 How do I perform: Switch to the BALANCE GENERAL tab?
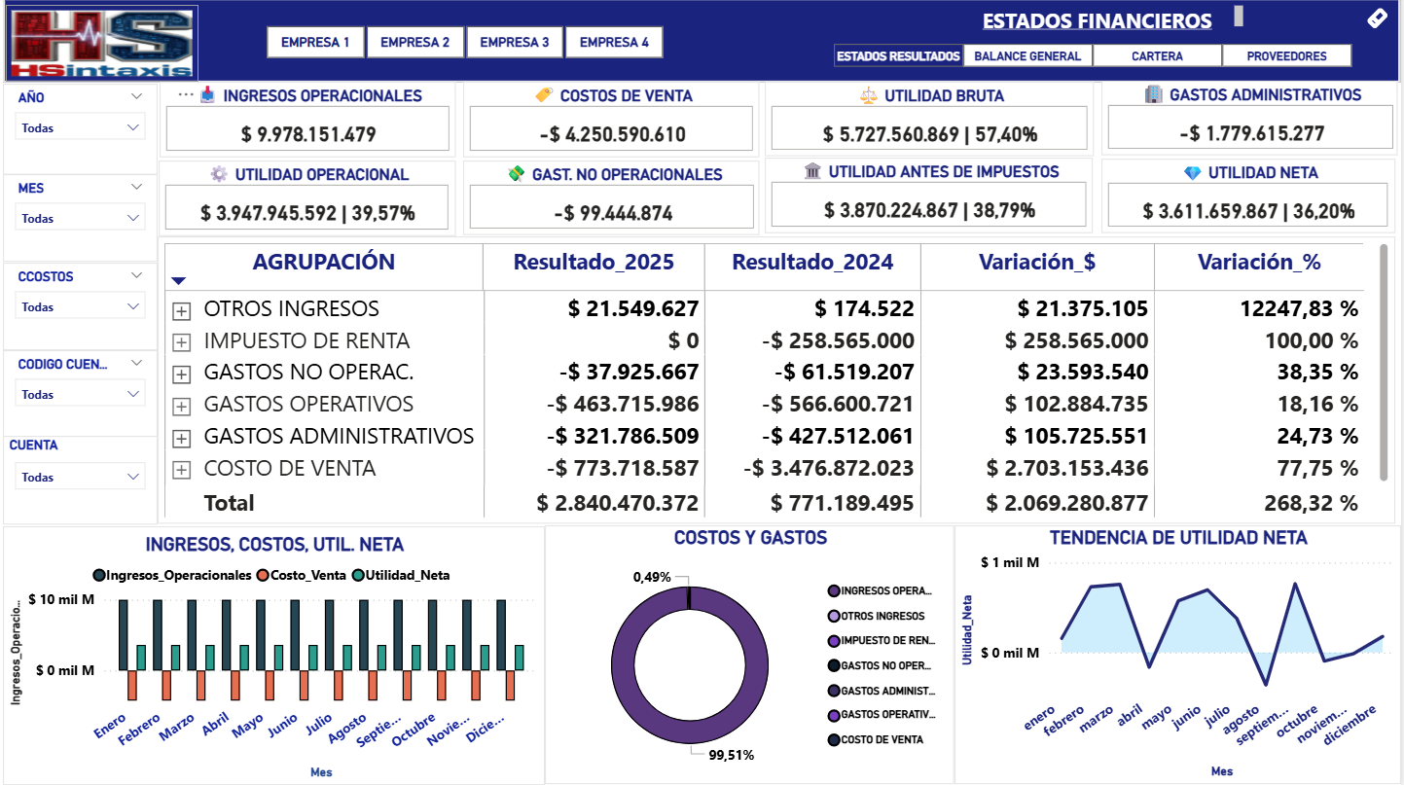(1027, 56)
